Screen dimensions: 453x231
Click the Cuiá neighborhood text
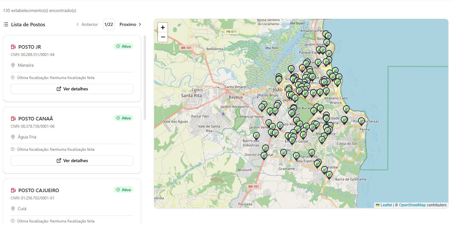(x=22, y=209)
